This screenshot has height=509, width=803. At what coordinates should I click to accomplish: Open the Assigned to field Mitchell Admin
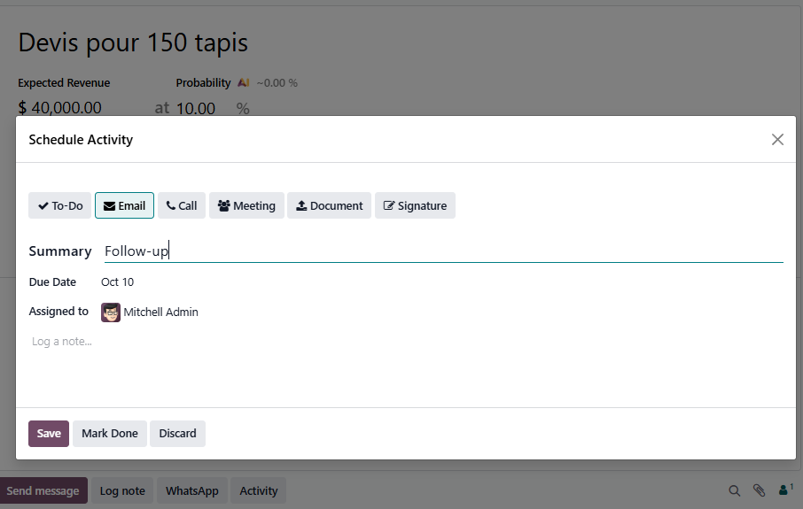pyautogui.click(x=160, y=312)
